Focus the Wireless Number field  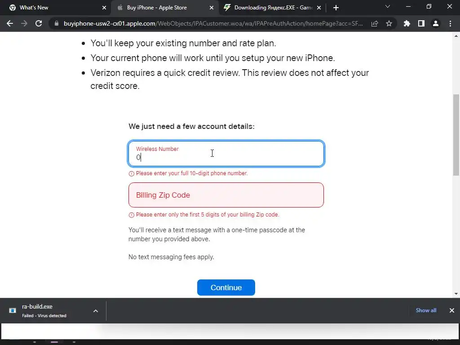(x=226, y=154)
